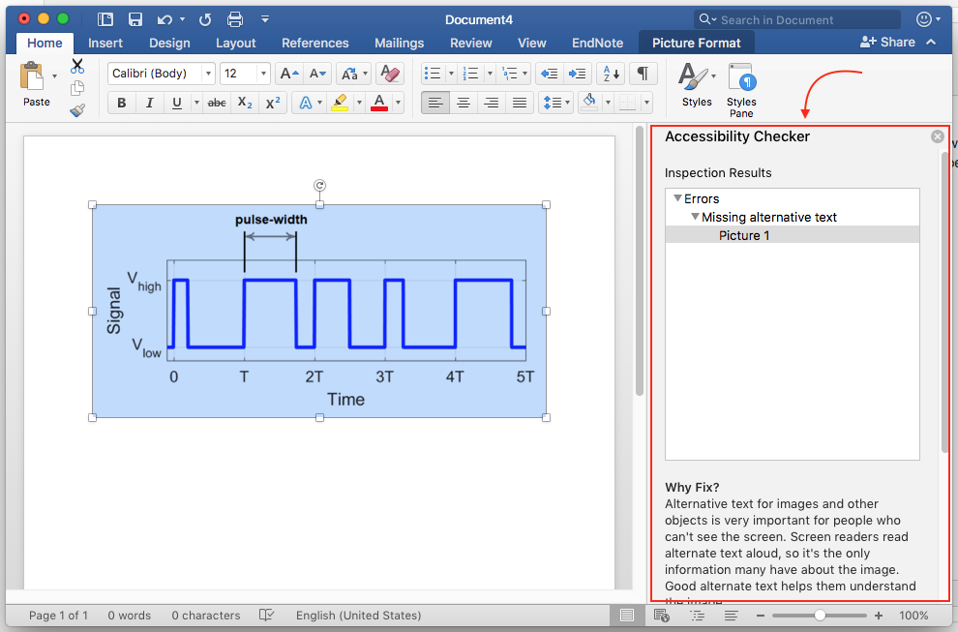The height and width of the screenshot is (632, 958).
Task: Decrease font size
Action: click(x=317, y=74)
